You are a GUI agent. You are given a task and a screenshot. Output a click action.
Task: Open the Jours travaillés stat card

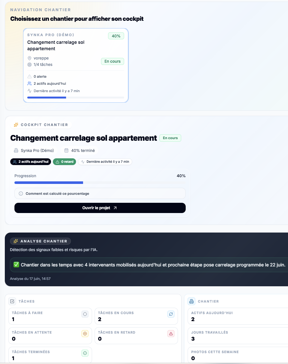238,336
